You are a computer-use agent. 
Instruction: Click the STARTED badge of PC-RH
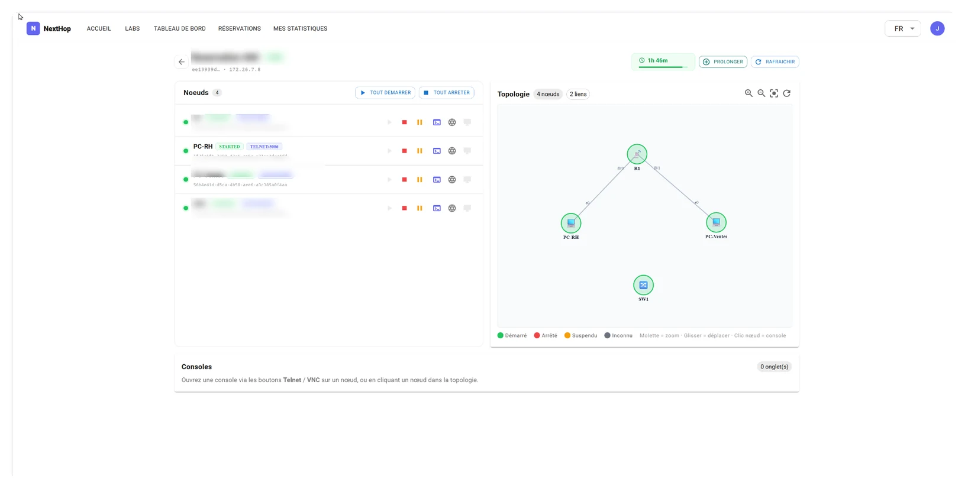[230, 147]
